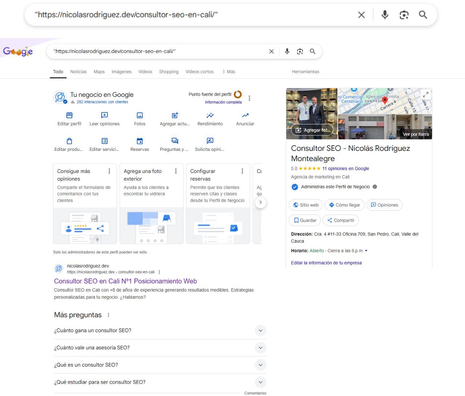Open the Consigue más opiniones card

tap(85, 203)
